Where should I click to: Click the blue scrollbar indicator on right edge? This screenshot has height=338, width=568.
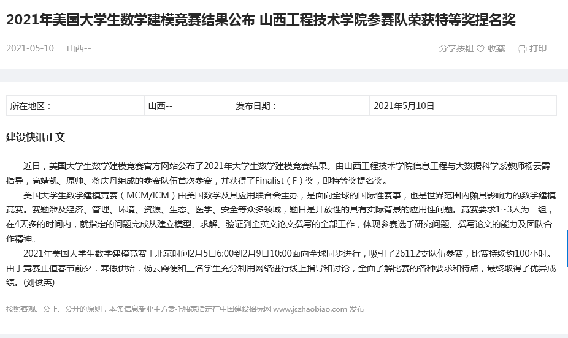point(566,248)
